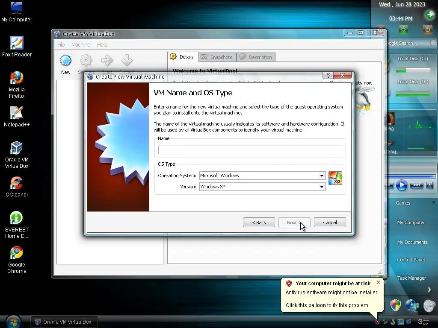Click the Local Disk (D:) usage bar
The height and width of the screenshot is (328, 438).
(x=413, y=94)
